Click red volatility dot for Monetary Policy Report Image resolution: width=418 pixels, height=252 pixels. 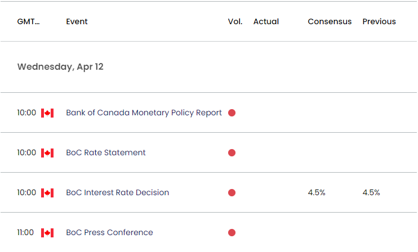(232, 113)
